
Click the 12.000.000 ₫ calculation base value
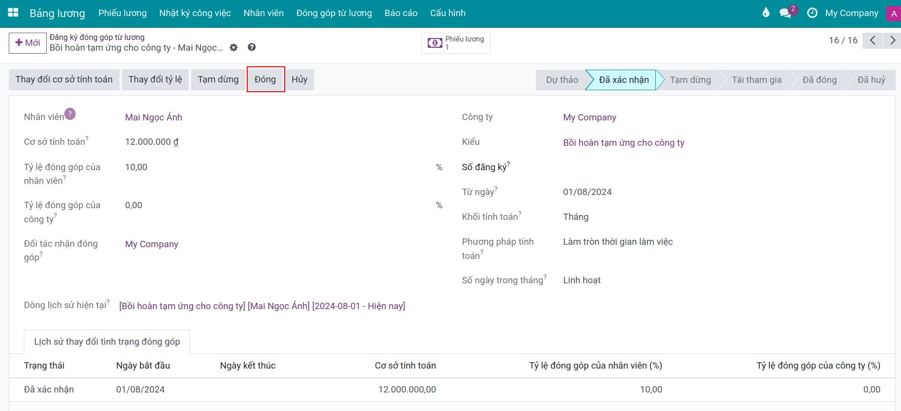(152, 142)
